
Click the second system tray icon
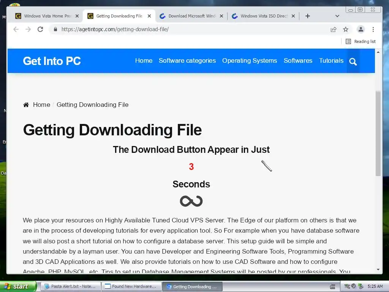pos(354,286)
